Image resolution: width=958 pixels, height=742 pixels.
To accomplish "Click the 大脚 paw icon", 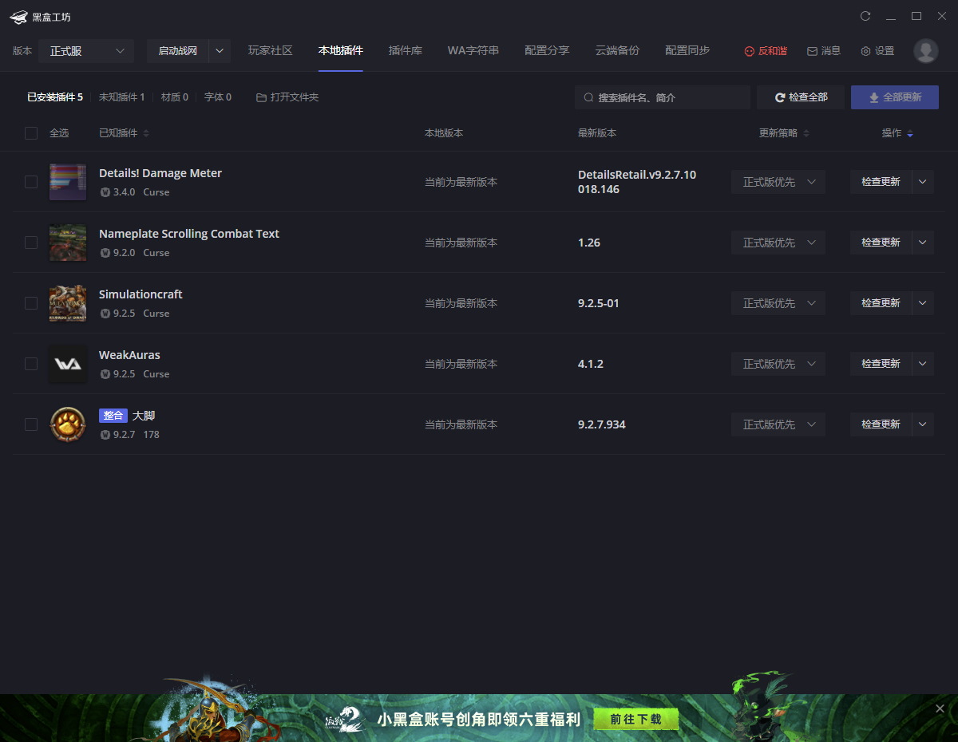I will coord(67,424).
